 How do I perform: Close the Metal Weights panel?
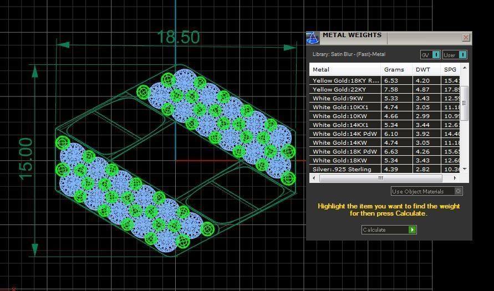[466, 38]
